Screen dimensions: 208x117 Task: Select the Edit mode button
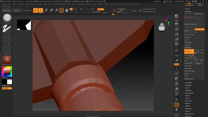[35, 10]
